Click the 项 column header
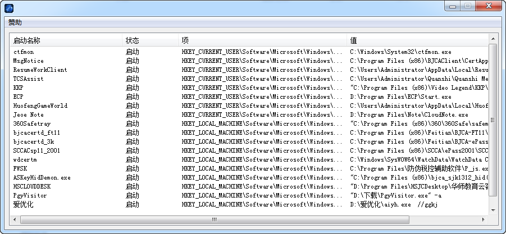Viewport: 506px width, 234px height. 185,41
